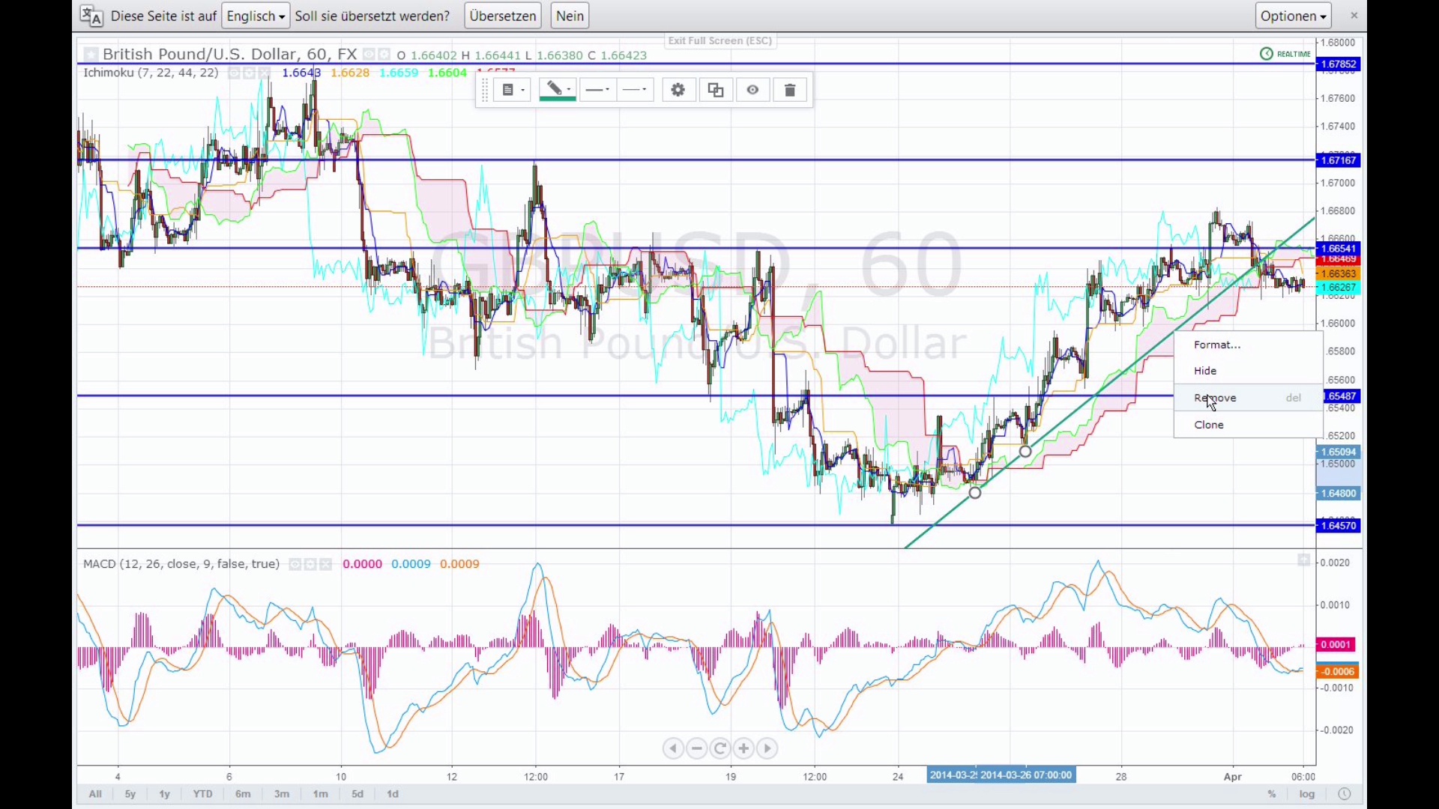Toggle log scale on the price axis
The width and height of the screenshot is (1439, 809).
click(1307, 794)
